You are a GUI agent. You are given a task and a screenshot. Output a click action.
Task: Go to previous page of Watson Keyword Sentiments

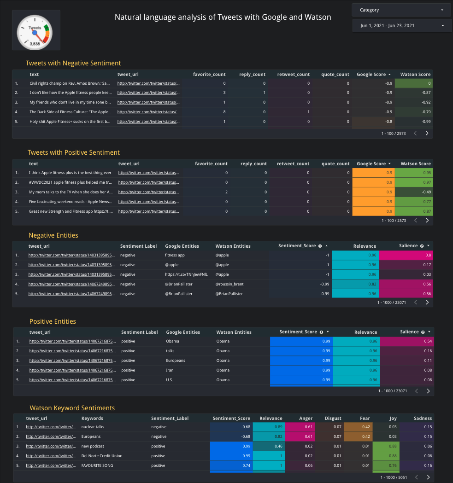(417, 477)
